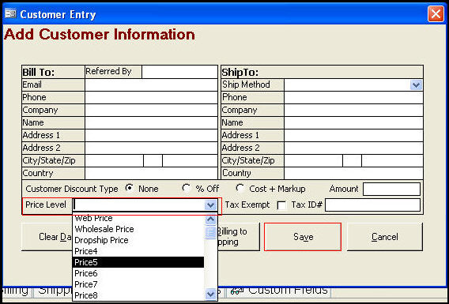This screenshot has height=304, width=449.
Task: Click the Bill To State field
Action: 153,160
